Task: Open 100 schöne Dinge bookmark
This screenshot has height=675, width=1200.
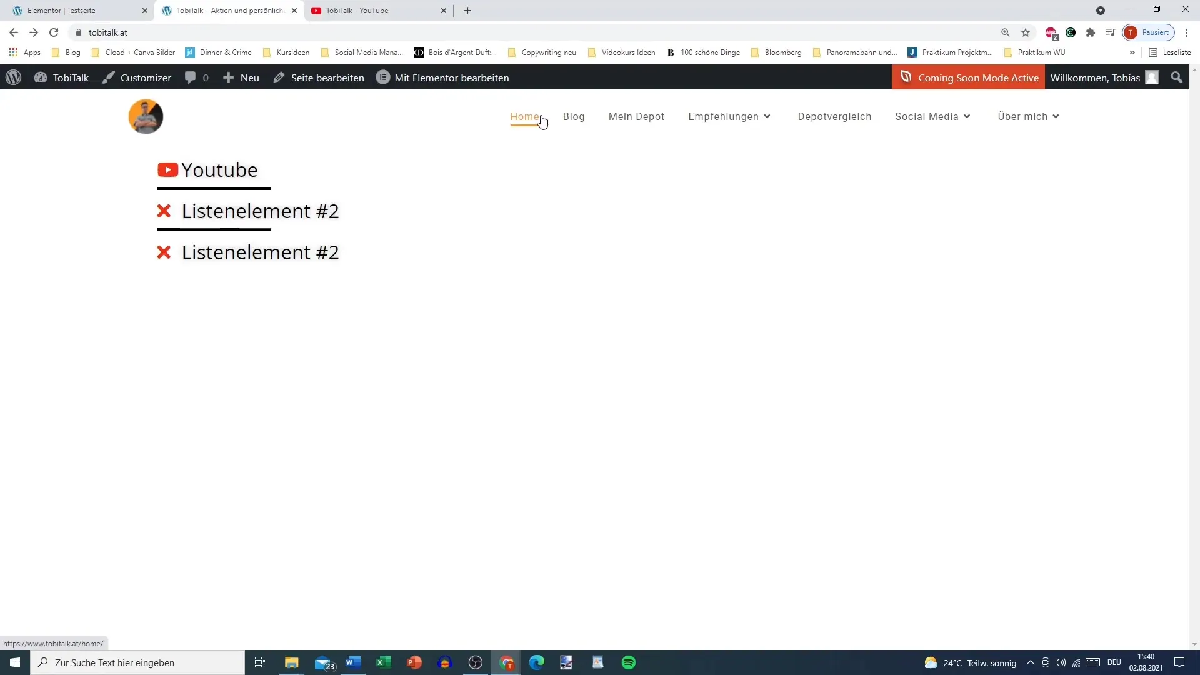Action: pyautogui.click(x=704, y=52)
